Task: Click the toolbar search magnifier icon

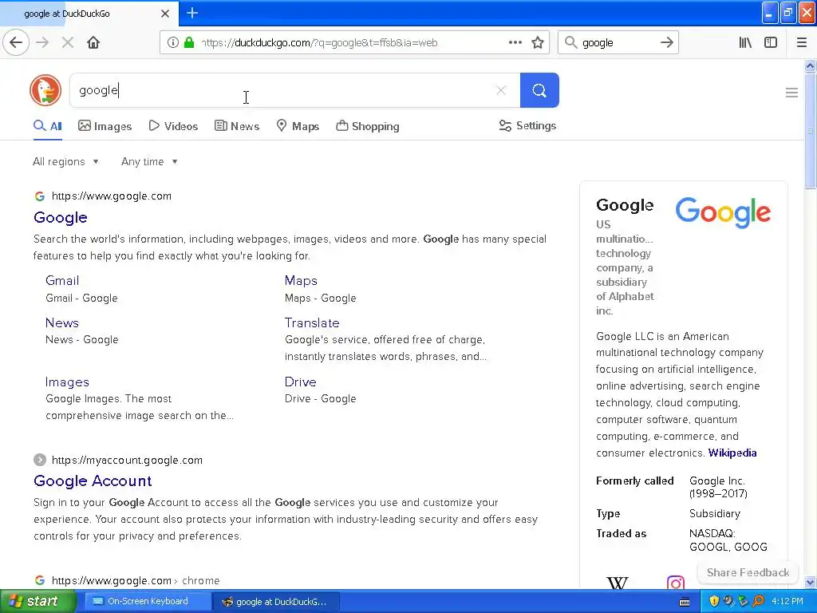Action: 571,43
